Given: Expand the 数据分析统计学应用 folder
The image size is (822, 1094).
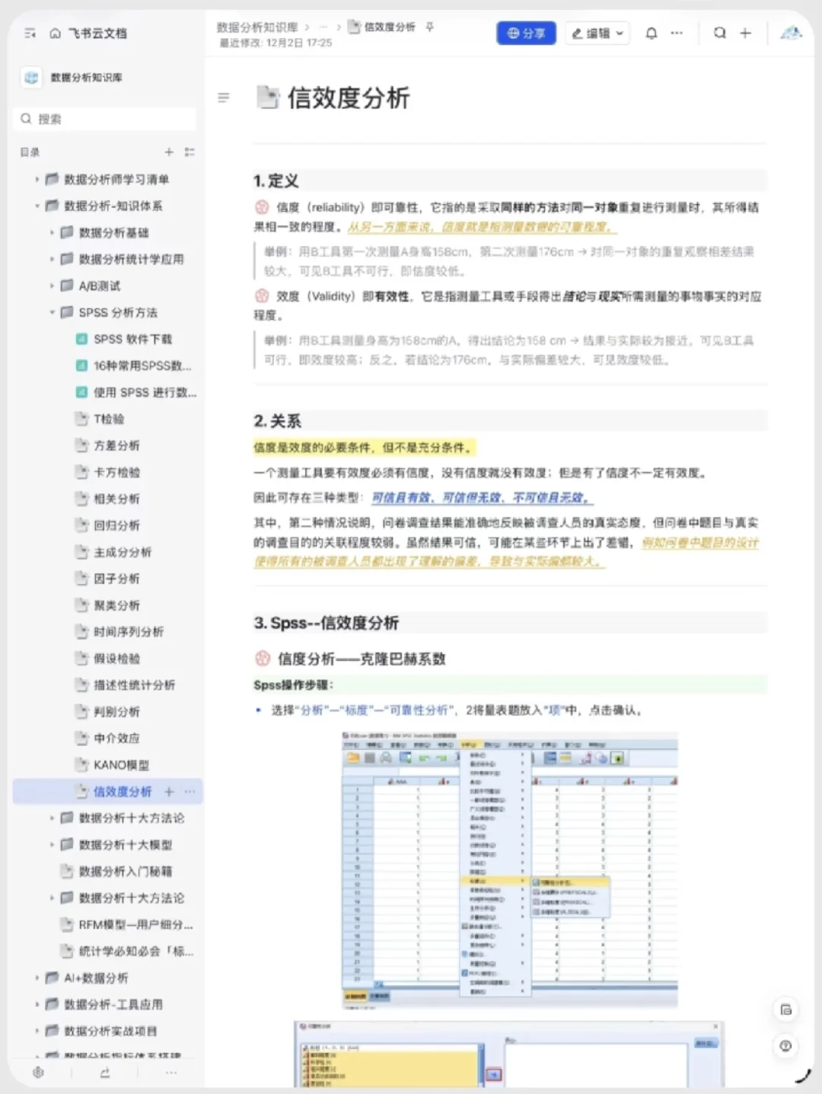Looking at the screenshot, I should tap(52, 260).
